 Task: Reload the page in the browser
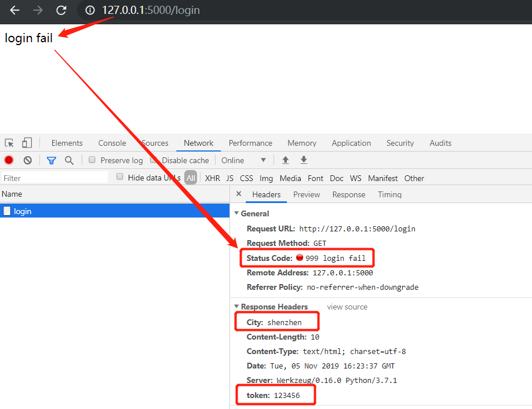[x=60, y=10]
